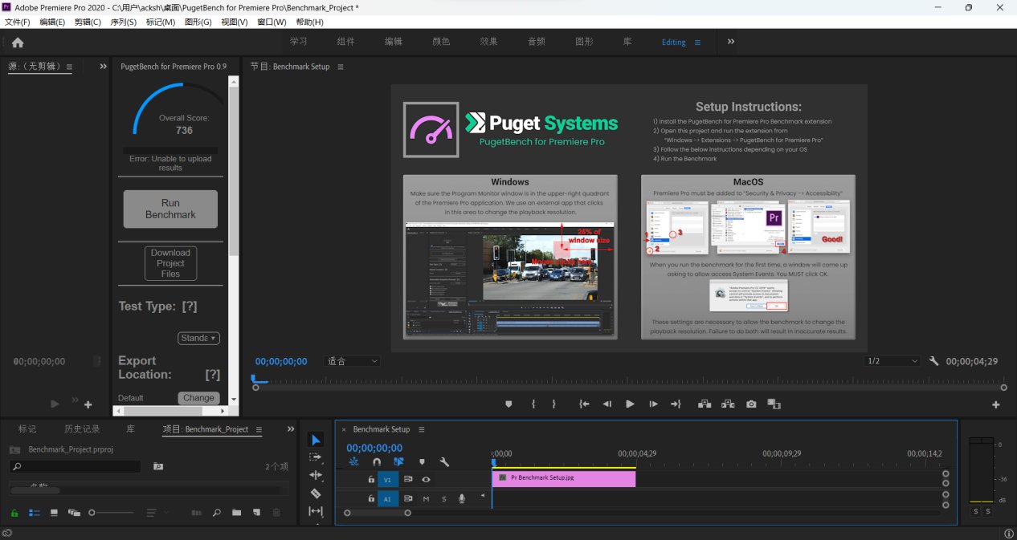Select the Selection tool arrow
This screenshot has width=1017, height=540.
click(316, 440)
